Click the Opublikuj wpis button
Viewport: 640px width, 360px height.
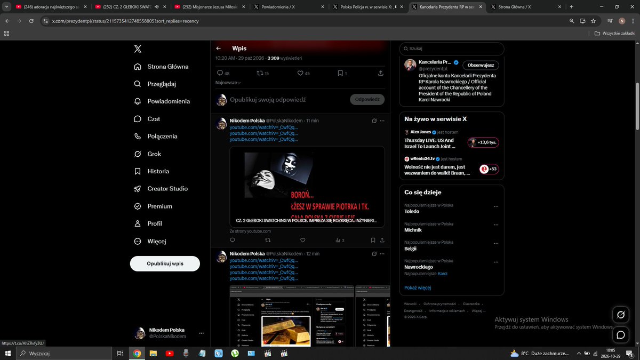click(x=165, y=263)
